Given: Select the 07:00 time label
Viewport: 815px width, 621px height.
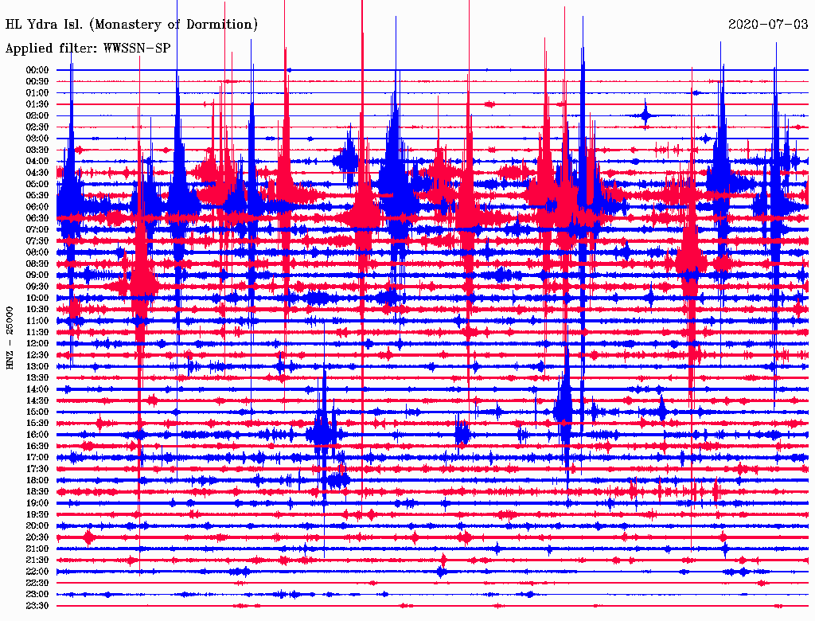Looking at the screenshot, I should [x=37, y=229].
